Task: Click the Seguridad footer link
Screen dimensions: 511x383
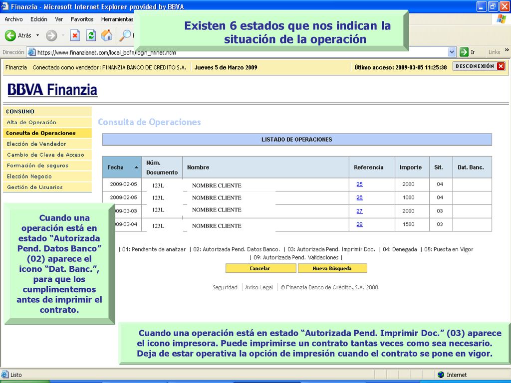Action: coord(225,287)
